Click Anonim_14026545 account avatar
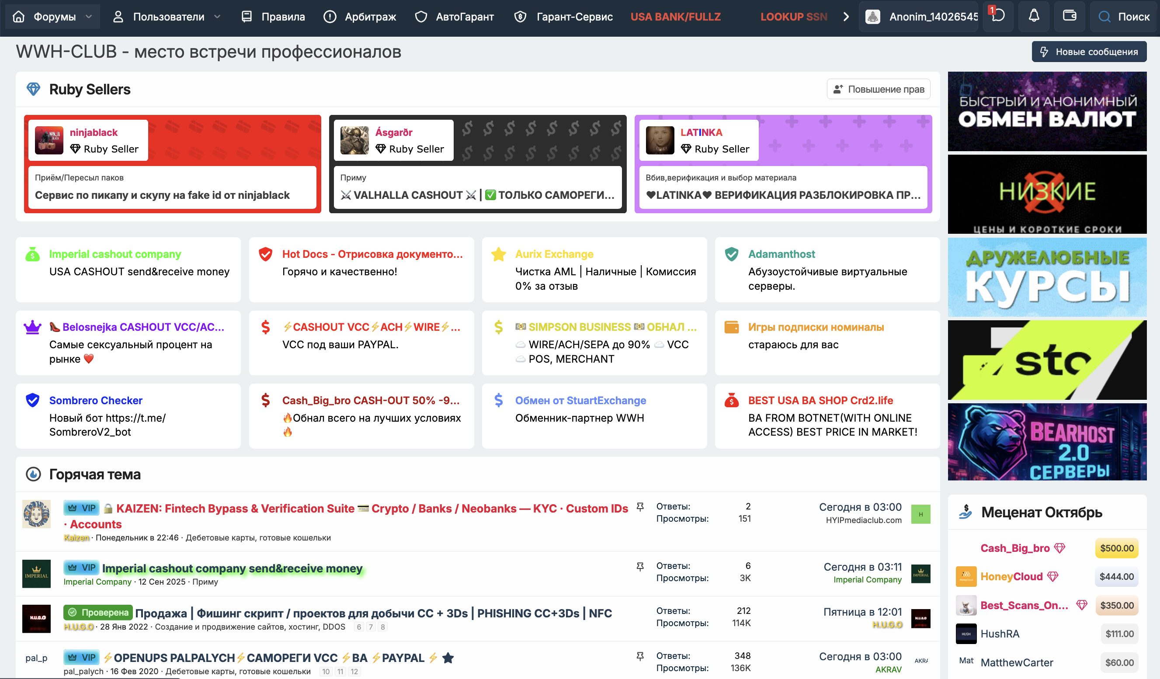This screenshot has width=1160, height=679. tap(872, 17)
